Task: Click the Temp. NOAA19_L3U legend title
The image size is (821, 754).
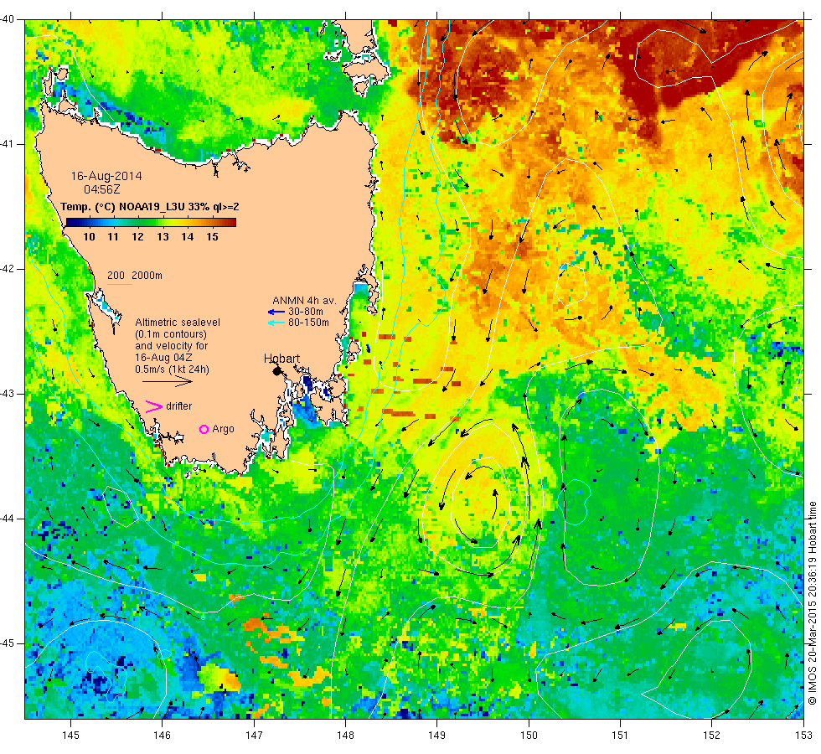Action: click(x=150, y=207)
